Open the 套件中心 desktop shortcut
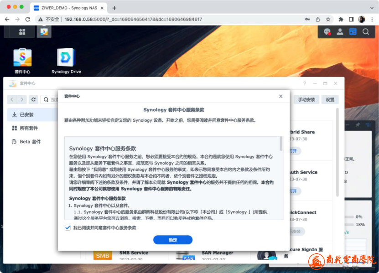Viewport: 379px width, 273px height. [22, 61]
